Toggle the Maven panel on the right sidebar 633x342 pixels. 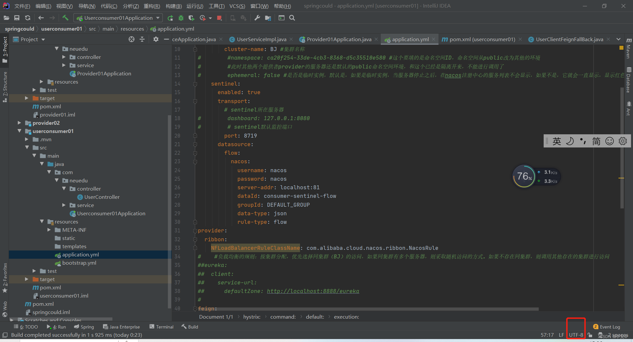pos(628,51)
